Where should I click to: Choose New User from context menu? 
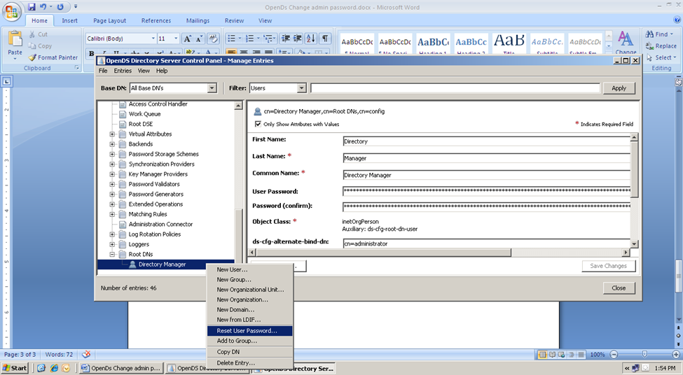249,270
